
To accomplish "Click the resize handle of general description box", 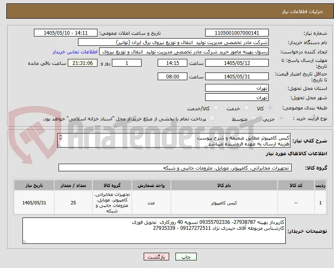I will click(x=59, y=145).
